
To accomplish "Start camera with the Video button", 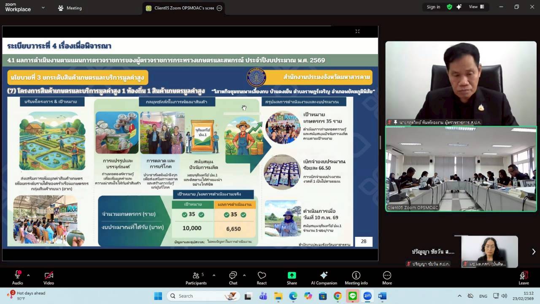I will 49,278.
